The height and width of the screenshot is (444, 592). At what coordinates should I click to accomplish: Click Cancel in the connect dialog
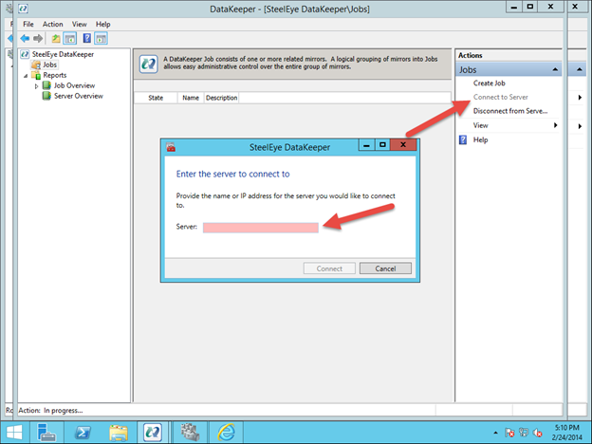coord(384,268)
